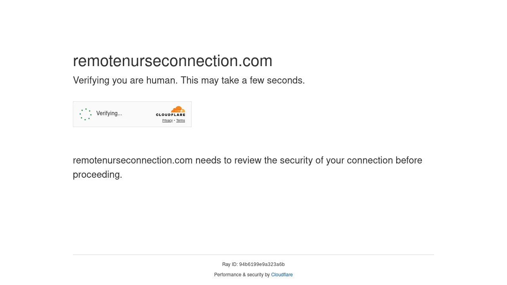Click the dot separator between Privacy and Terms

coord(174,121)
